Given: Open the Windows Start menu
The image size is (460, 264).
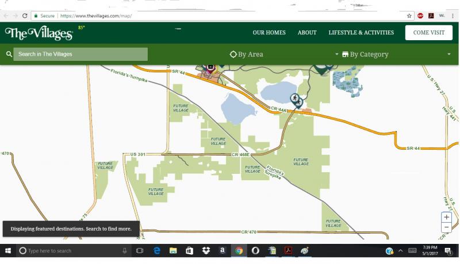Looking at the screenshot, I should 8,251.
